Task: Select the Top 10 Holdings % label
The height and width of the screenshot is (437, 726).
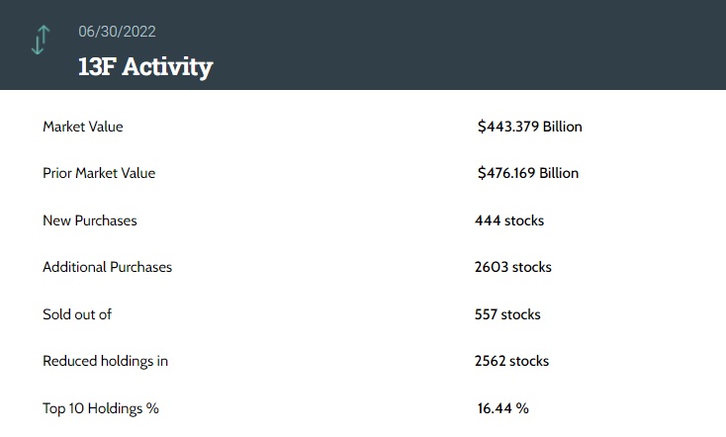Action: (101, 408)
